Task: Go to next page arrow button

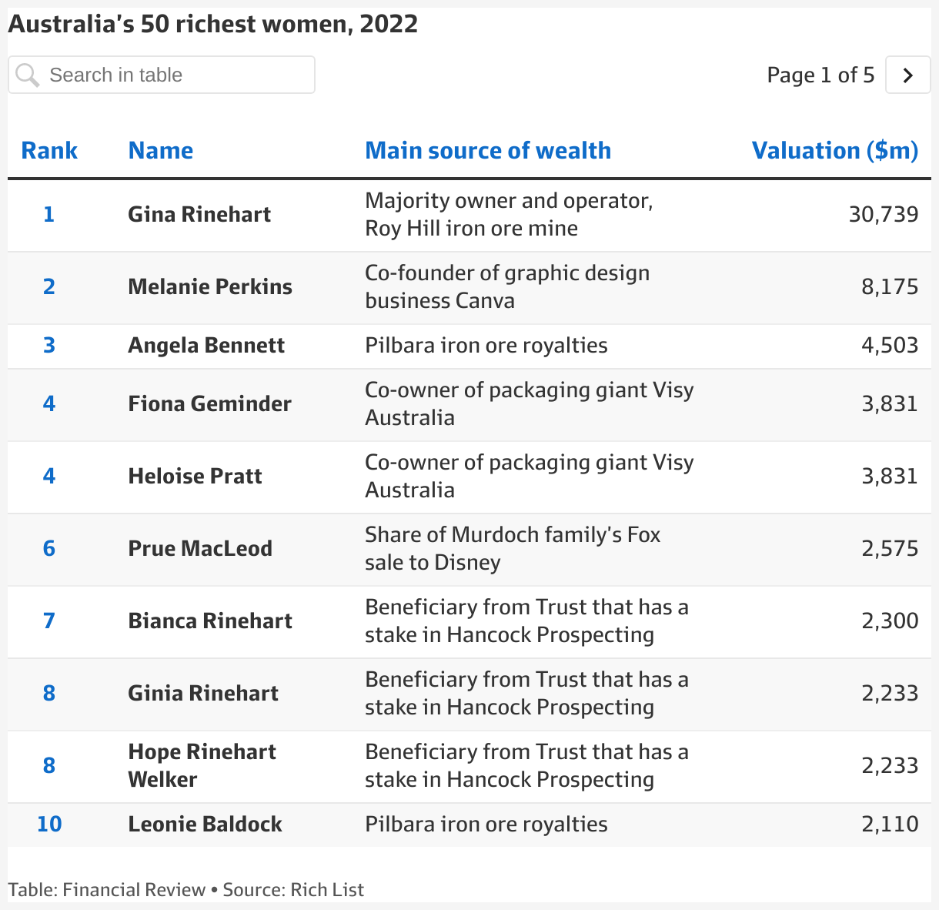Action: click(908, 75)
